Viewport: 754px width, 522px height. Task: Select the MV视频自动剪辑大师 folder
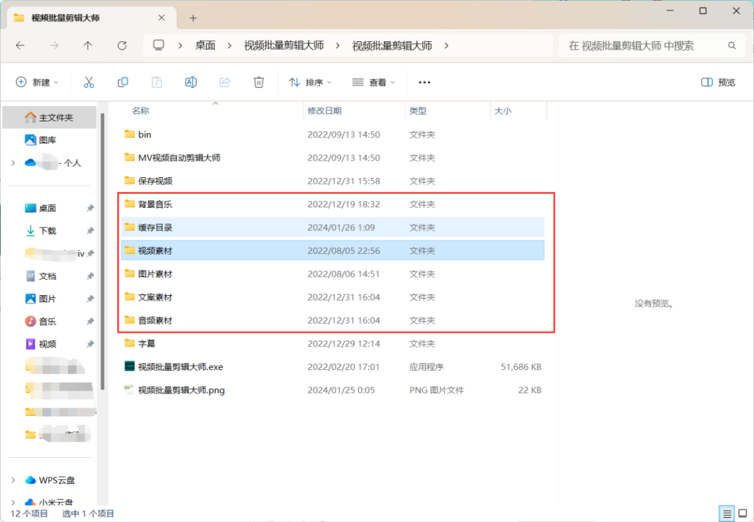tap(332, 158)
